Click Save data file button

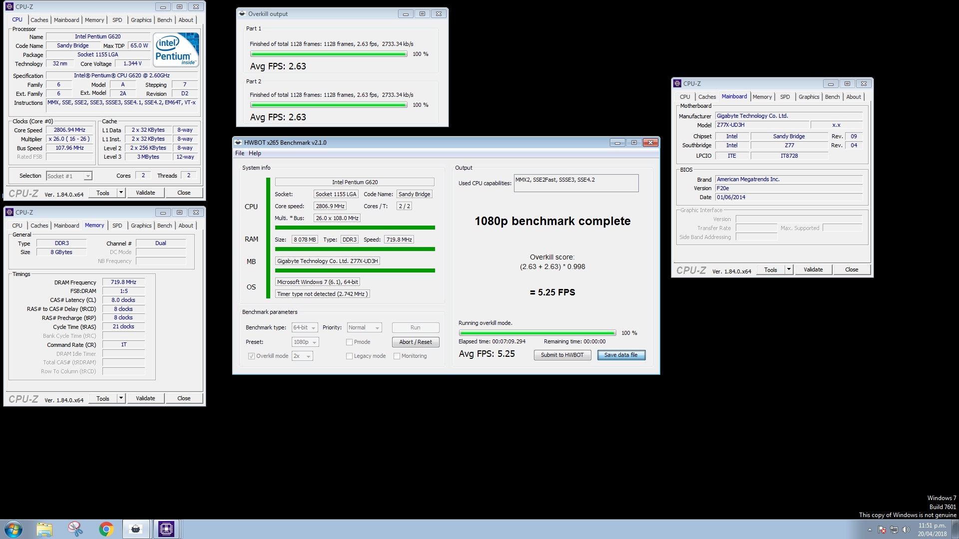click(x=621, y=355)
